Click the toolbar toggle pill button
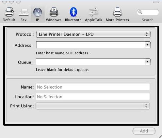The height and width of the screenshot is (138, 162). pos(156,1)
